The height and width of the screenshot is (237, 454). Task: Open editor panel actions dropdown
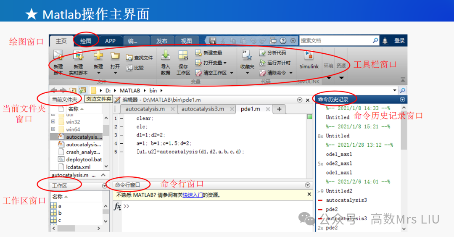coord(300,100)
